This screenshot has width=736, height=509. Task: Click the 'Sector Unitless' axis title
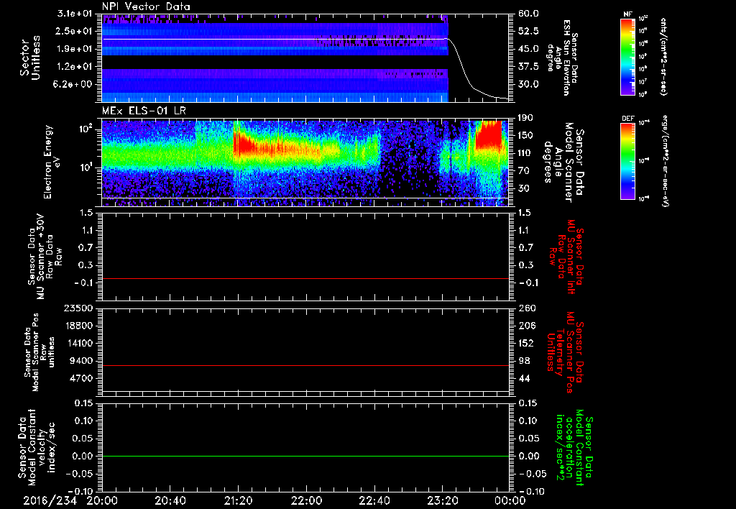(30, 58)
